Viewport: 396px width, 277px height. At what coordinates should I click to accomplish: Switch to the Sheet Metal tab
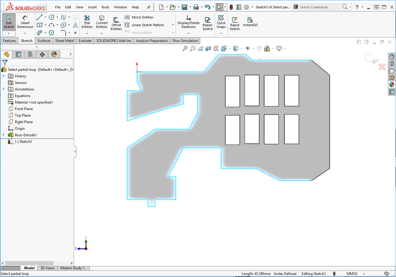64,40
